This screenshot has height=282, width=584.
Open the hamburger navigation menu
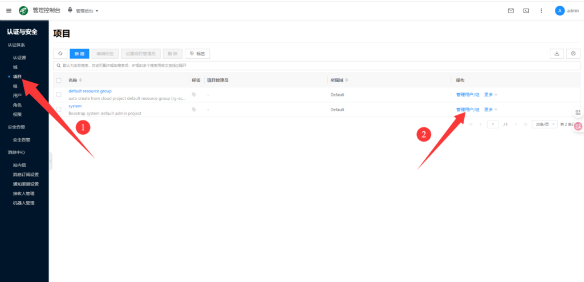(x=9, y=10)
